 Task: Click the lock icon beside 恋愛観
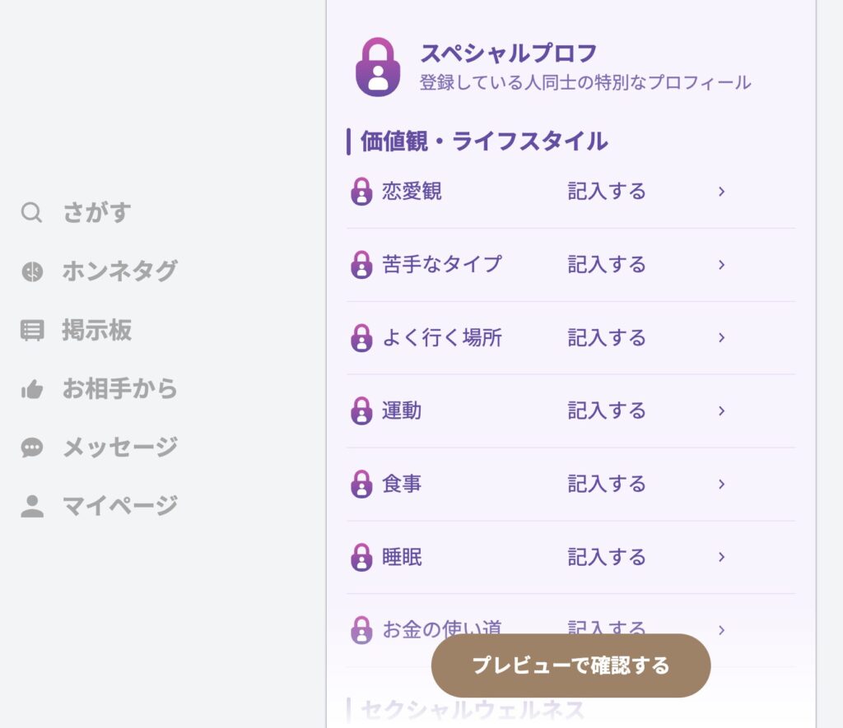361,191
